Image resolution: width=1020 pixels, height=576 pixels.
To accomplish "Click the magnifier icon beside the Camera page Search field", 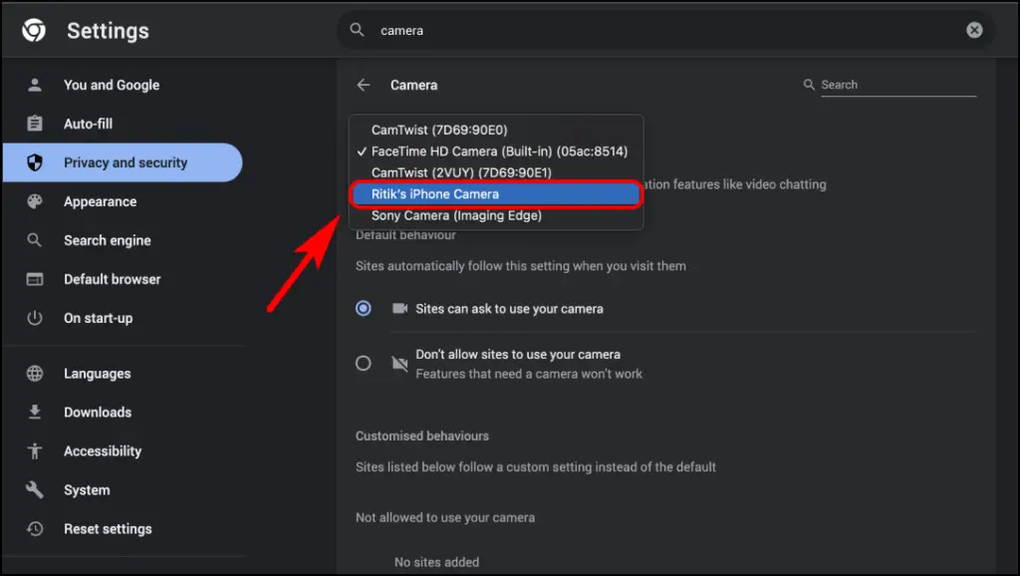I will point(809,85).
